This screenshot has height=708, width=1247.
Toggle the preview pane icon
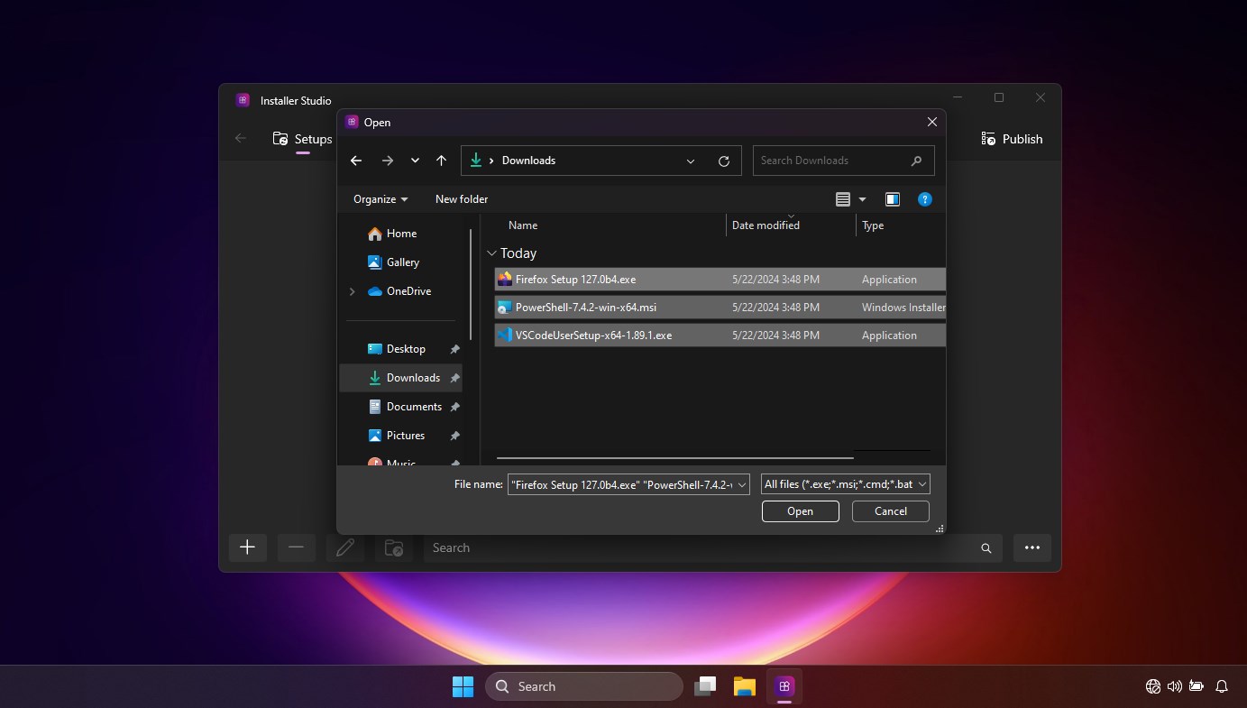click(x=892, y=199)
